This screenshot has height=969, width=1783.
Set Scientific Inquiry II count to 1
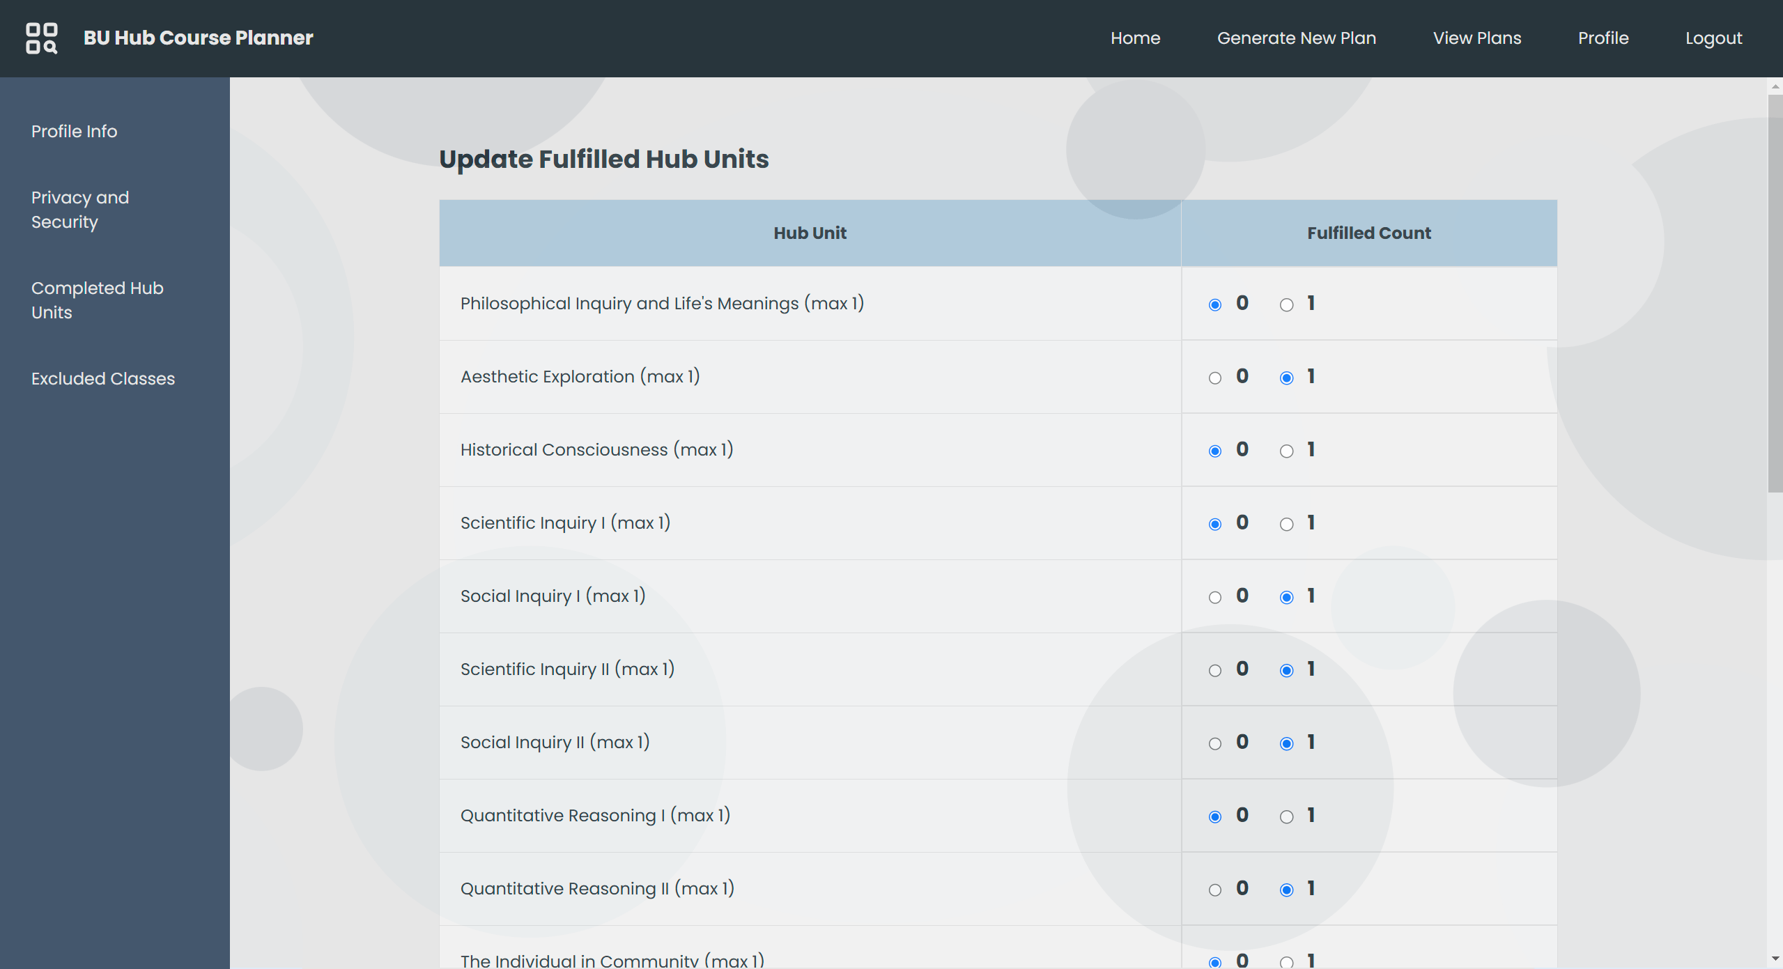1286,670
